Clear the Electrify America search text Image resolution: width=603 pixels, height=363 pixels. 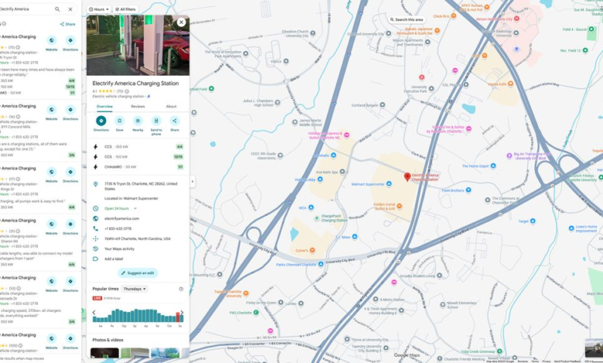70,9
